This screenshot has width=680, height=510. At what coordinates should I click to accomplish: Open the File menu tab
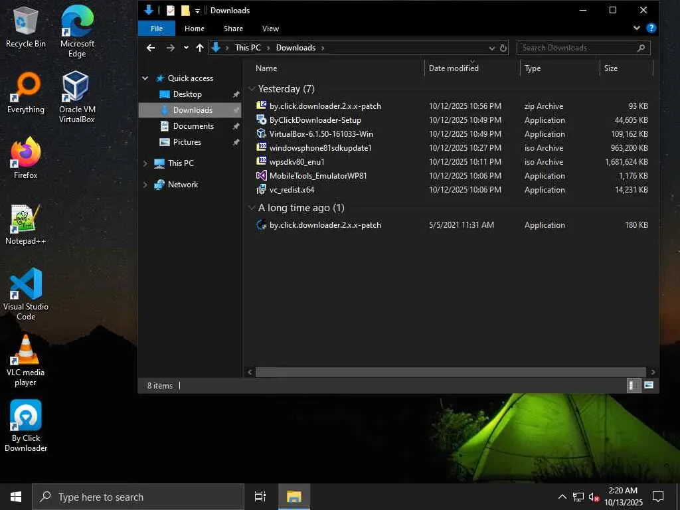[157, 29]
